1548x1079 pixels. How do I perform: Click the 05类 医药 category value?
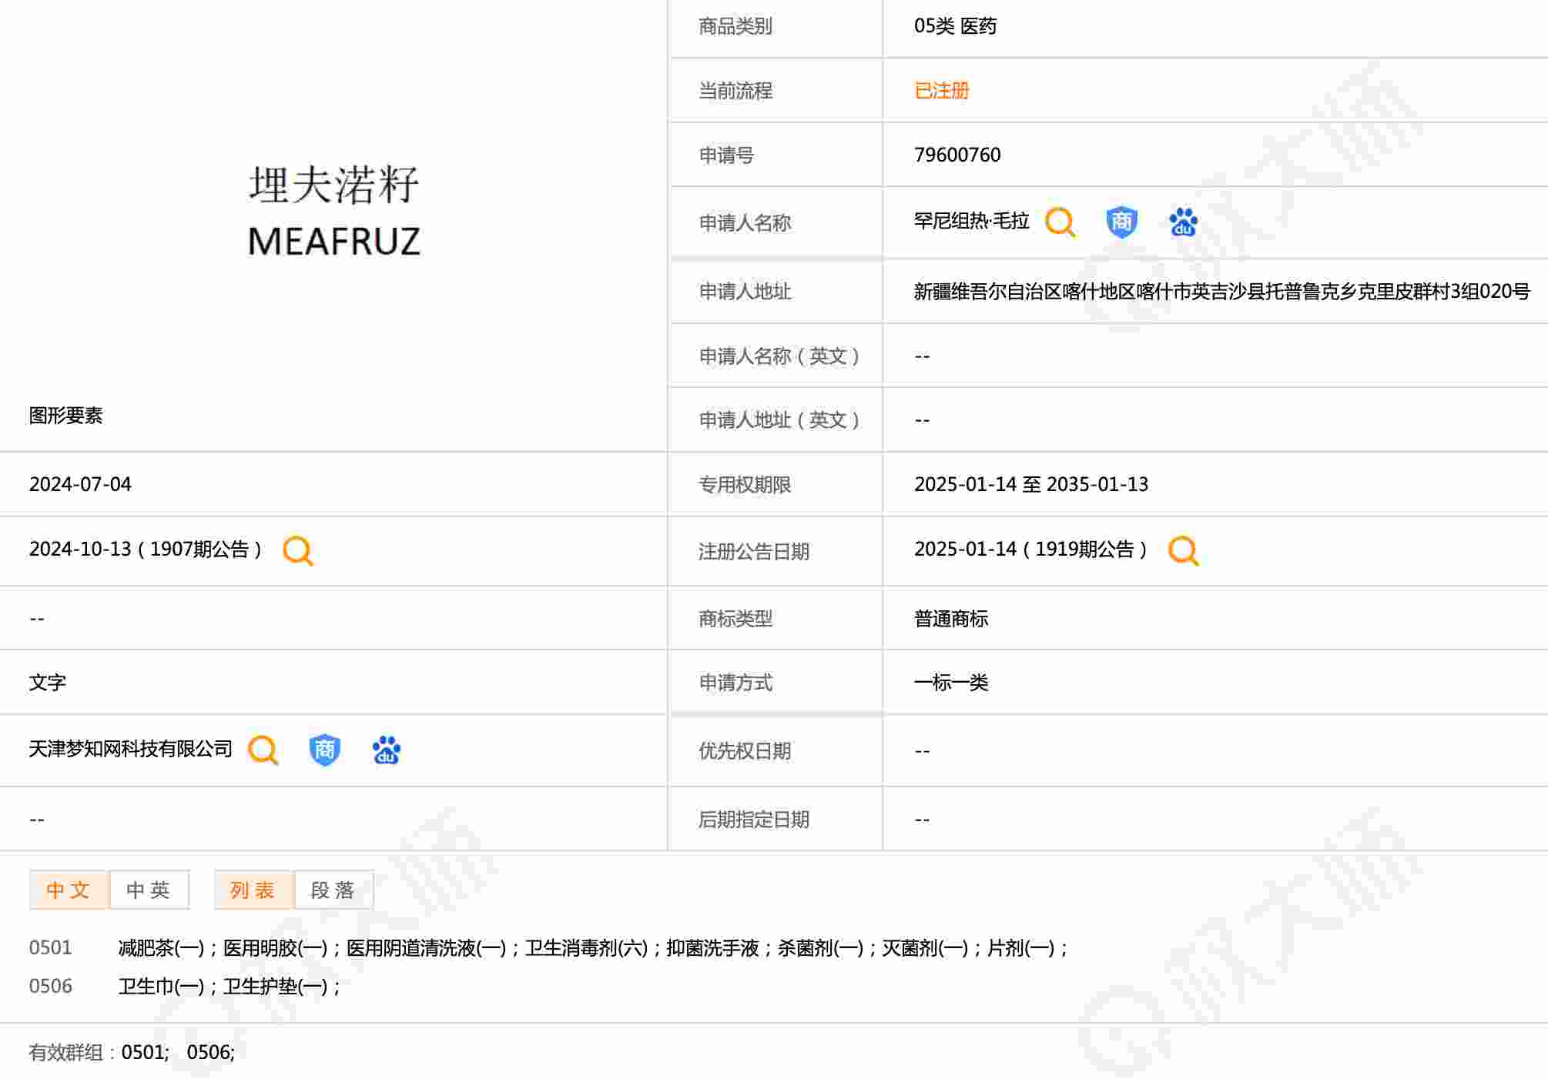[955, 26]
